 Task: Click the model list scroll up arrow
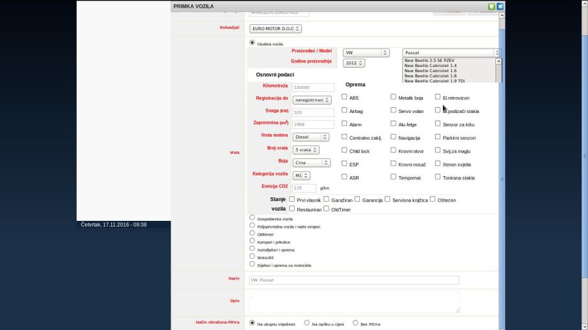click(499, 61)
